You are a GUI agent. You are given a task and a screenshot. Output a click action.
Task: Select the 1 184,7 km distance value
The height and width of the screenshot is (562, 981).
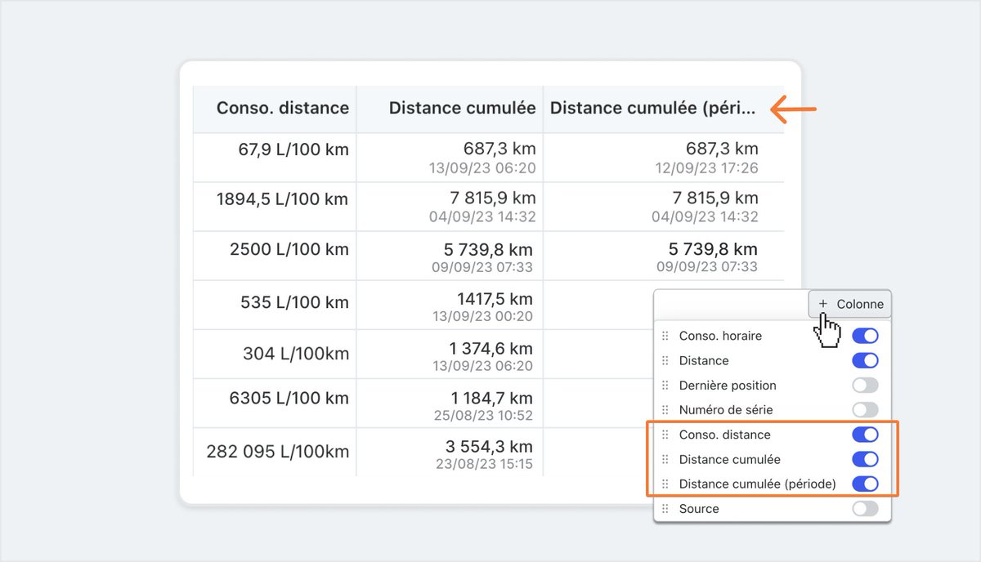tap(492, 398)
